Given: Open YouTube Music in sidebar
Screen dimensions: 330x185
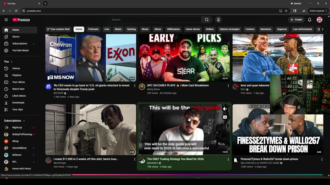Looking at the screenshot, I should pyautogui.click(x=20, y=51).
